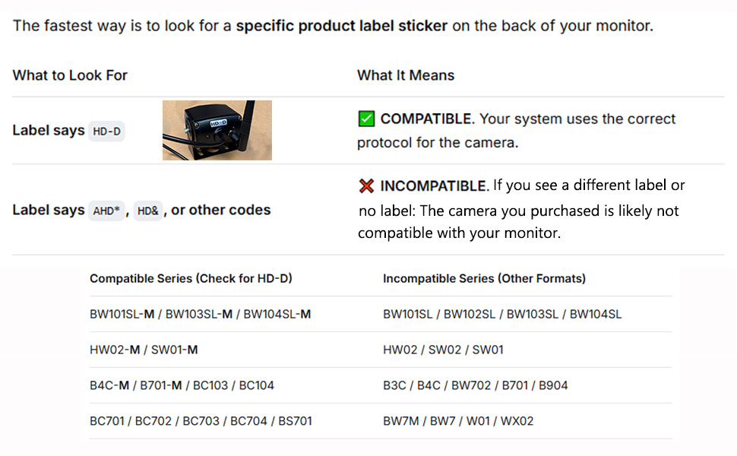Select the B3C / B4C / BW702 / B701 / B904 entry

475,385
